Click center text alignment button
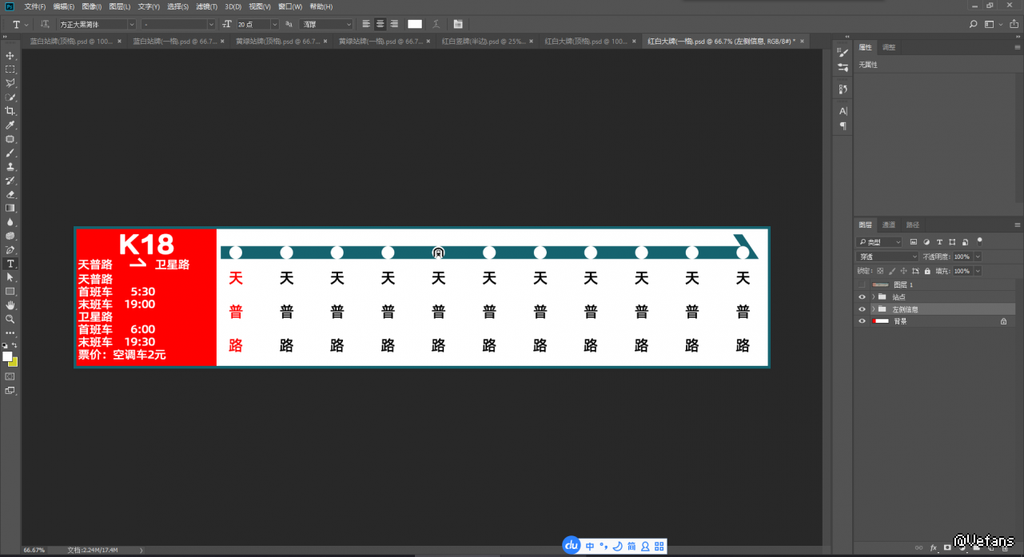Image resolution: width=1024 pixels, height=557 pixels. 381,25
